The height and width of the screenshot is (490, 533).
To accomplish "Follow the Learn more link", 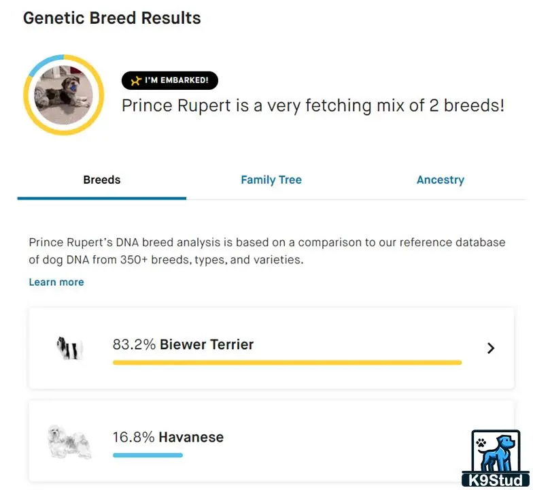I will coord(56,282).
